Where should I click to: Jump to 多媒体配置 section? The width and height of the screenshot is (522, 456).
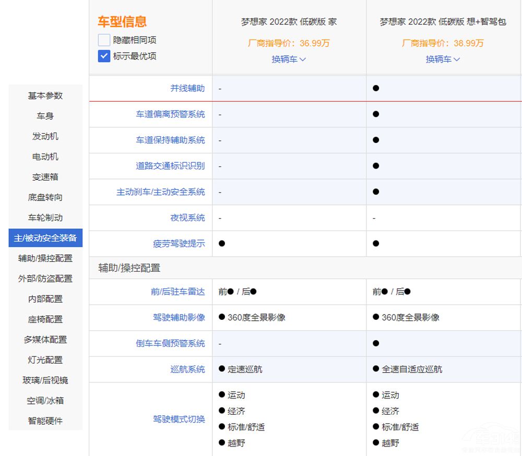[45, 340]
